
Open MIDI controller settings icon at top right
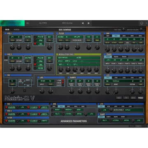coord(142,23)
